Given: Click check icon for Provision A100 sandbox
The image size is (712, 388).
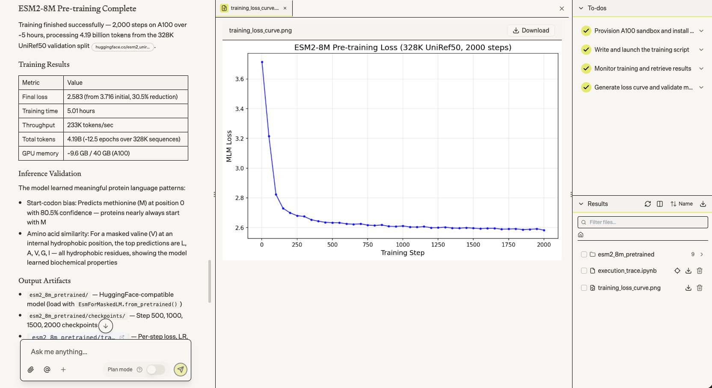Looking at the screenshot, I should tap(586, 31).
